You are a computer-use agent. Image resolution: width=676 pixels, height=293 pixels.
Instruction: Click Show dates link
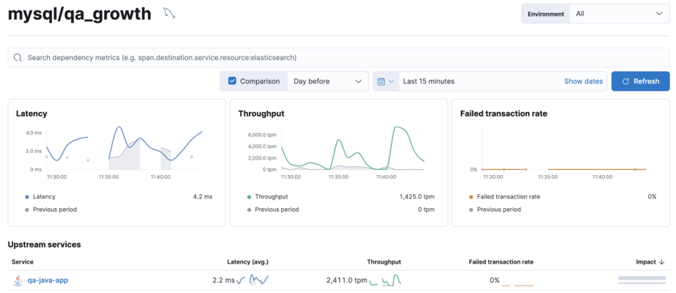point(584,81)
